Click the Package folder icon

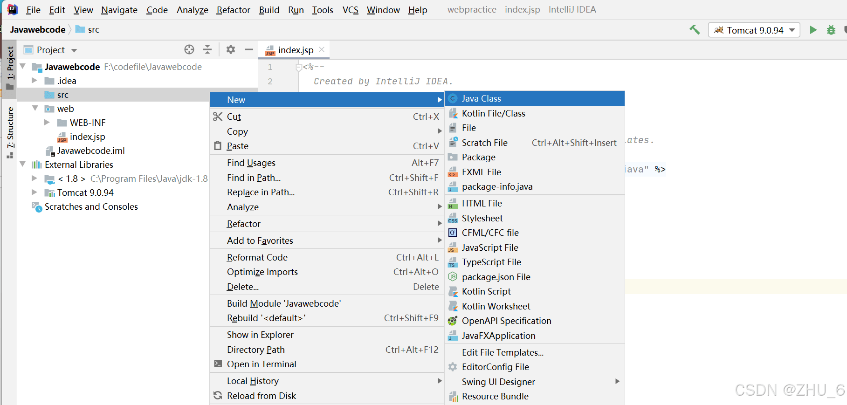(453, 157)
